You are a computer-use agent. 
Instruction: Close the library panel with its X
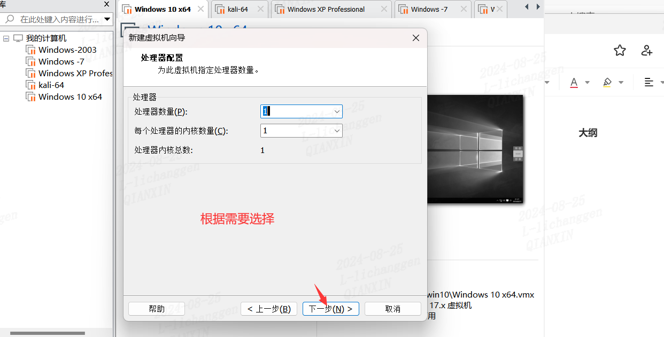106,4
